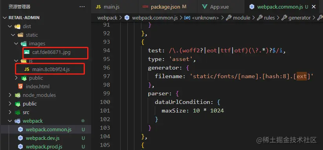Click the U status of webpack.common.js
This screenshot has width=323, height=150.
[83, 130]
